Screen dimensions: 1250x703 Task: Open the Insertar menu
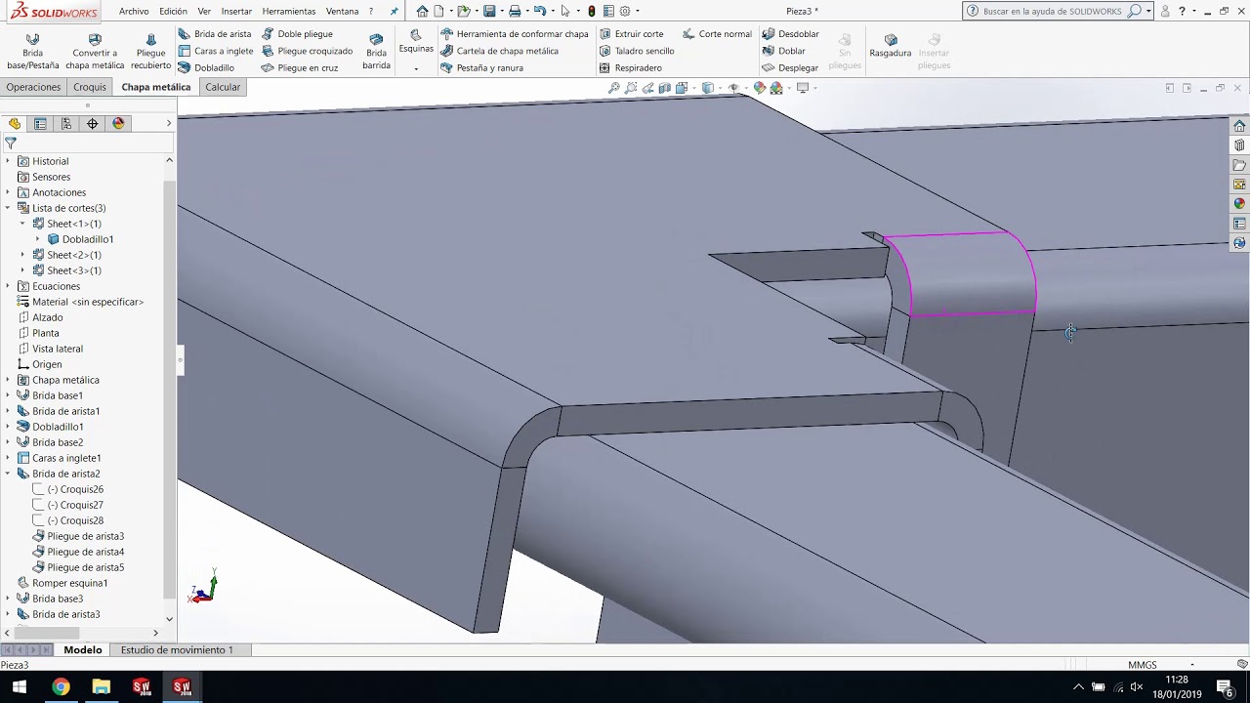click(x=236, y=12)
